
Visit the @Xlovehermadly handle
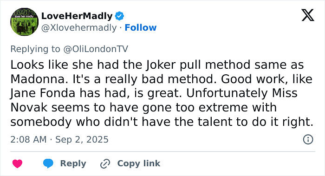(79, 27)
